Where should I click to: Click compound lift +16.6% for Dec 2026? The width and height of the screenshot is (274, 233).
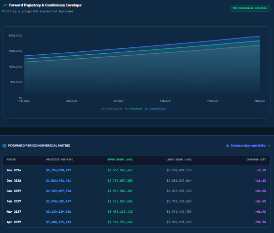point(261,181)
